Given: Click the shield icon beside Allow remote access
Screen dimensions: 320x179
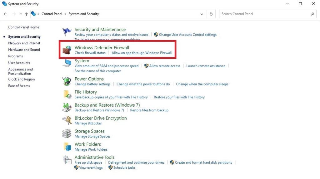Looking at the screenshot, I should click(146, 66).
